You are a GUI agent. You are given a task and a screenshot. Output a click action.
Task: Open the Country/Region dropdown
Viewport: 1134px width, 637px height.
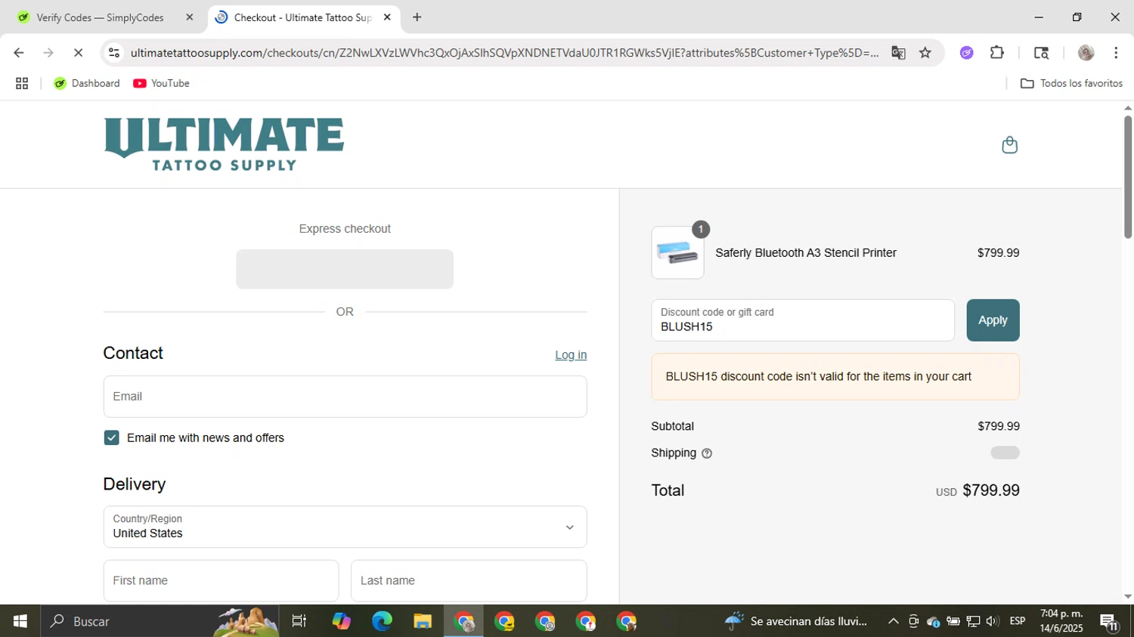345,527
